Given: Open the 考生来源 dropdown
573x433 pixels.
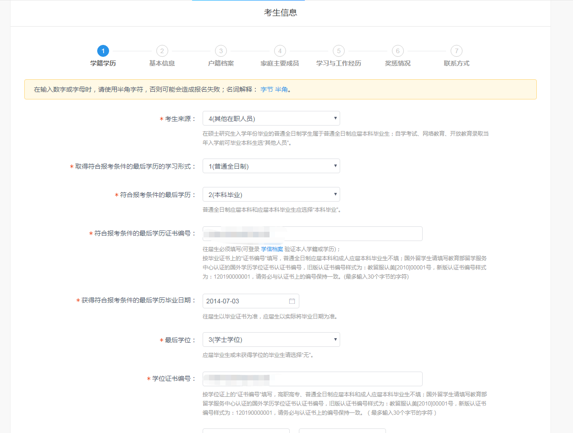Looking at the screenshot, I should pyautogui.click(x=271, y=118).
